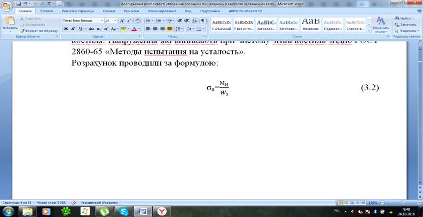
Task: Click Format Painter (Формат по образцу)
Action: (x=39, y=31)
